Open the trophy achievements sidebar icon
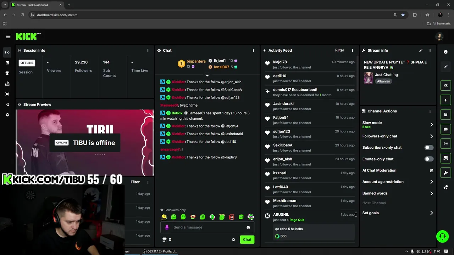The width and height of the screenshot is (454, 255). pyautogui.click(x=7, y=73)
